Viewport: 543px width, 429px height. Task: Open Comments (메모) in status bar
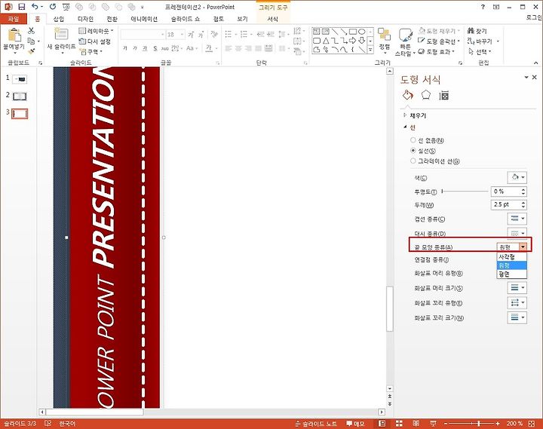pos(355,424)
